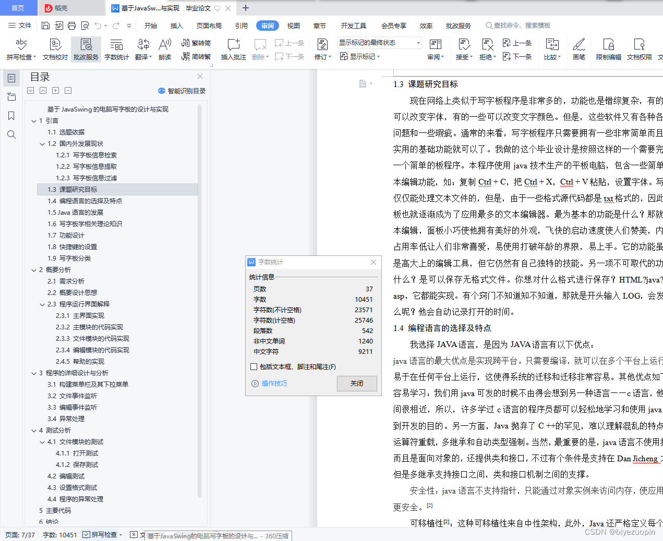
Task: Switch to the 开始 ribbon tab
Action: (x=151, y=26)
